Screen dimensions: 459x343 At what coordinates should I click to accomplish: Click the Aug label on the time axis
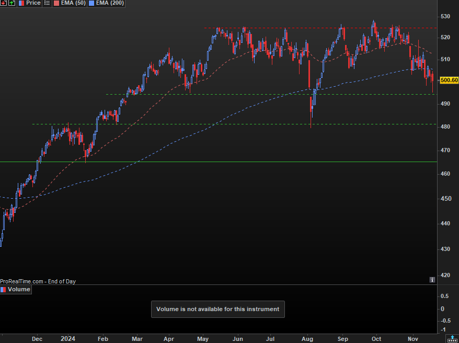pyautogui.click(x=307, y=339)
